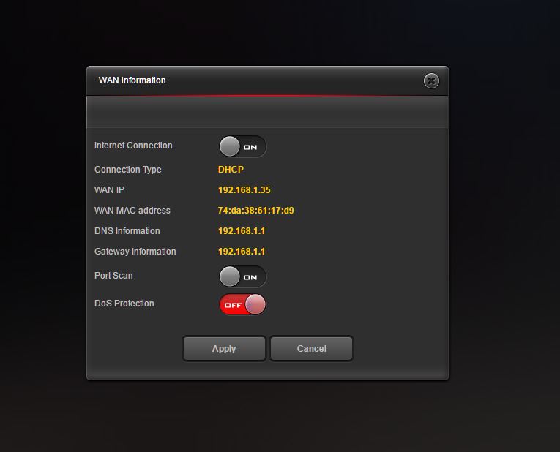The width and height of the screenshot is (560, 452).
Task: Click the DNS Information address value
Action: 242,231
